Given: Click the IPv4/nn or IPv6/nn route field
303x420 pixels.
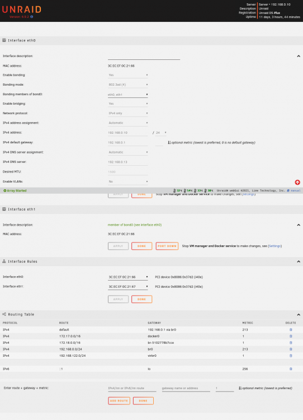Looking at the screenshot, I should 132,388.
